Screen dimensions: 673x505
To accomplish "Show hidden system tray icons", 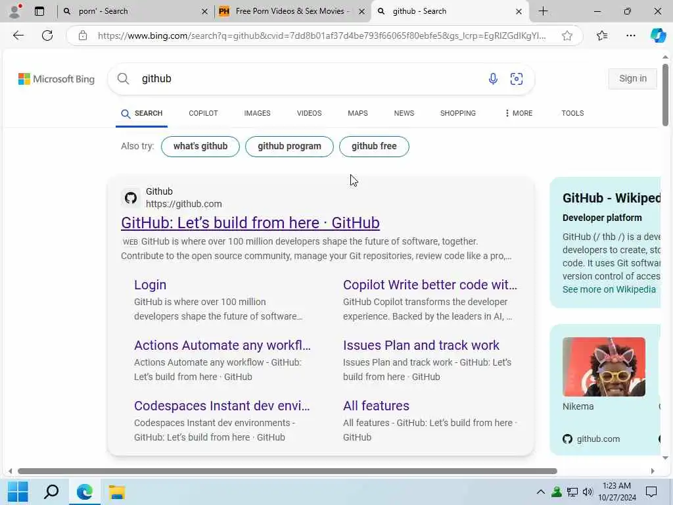I will [541, 492].
